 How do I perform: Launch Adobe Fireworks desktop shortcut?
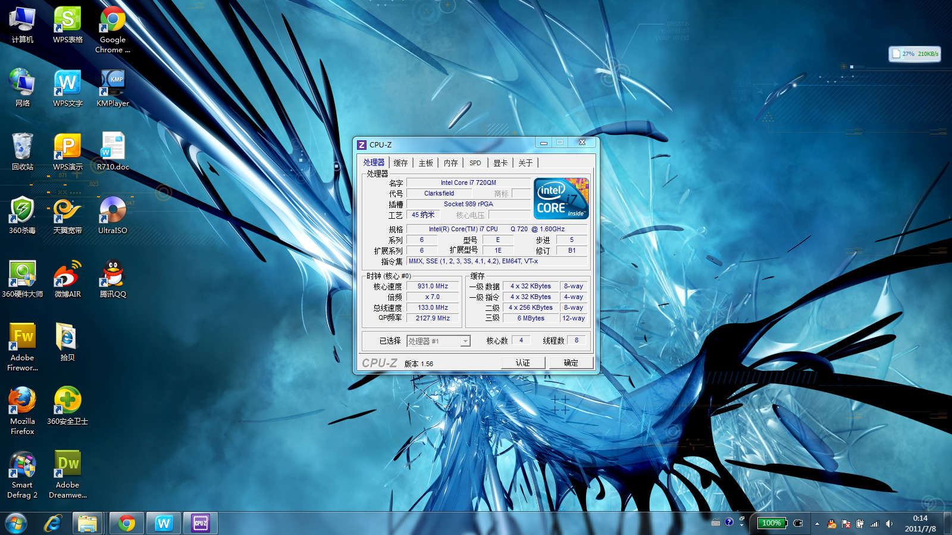pyautogui.click(x=23, y=347)
